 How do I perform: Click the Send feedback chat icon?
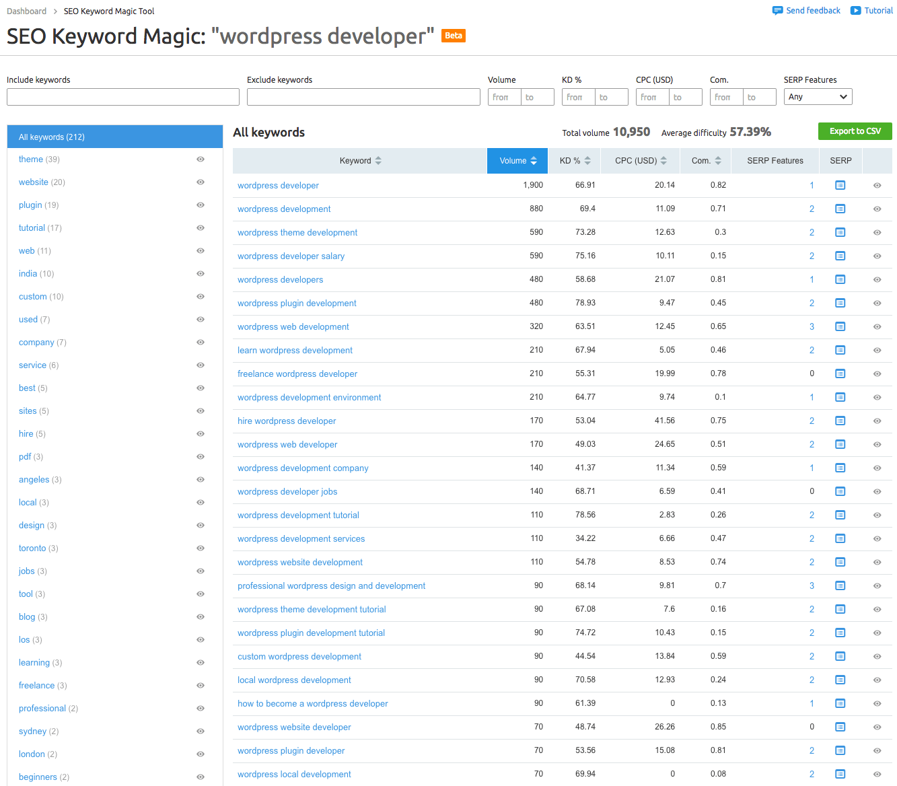click(778, 11)
